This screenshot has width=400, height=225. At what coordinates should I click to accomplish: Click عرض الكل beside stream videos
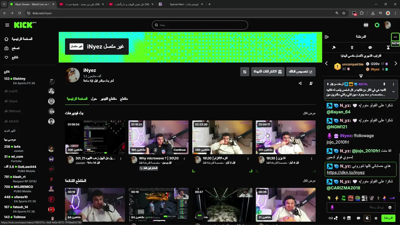pos(309,113)
